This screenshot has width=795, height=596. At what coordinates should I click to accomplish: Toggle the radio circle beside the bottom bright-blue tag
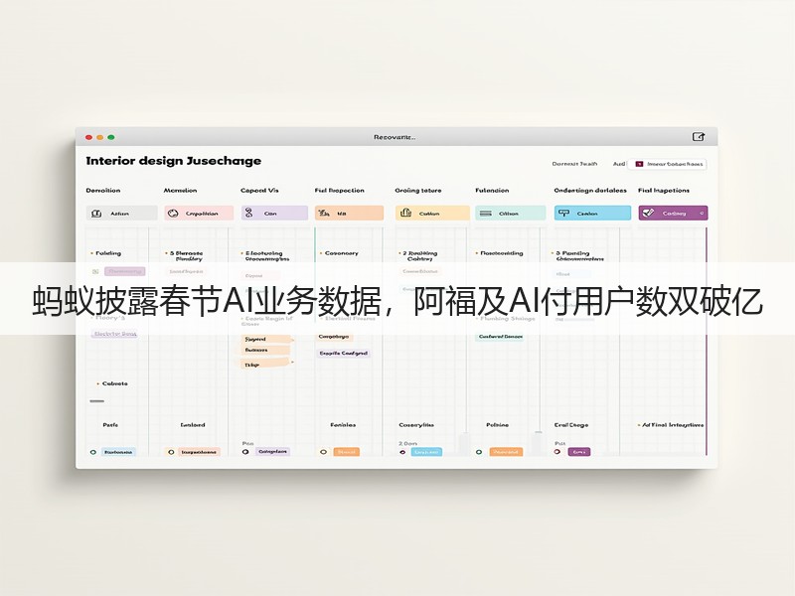pos(402,452)
